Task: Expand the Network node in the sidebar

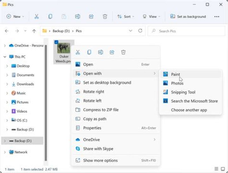Action: tap(5, 152)
